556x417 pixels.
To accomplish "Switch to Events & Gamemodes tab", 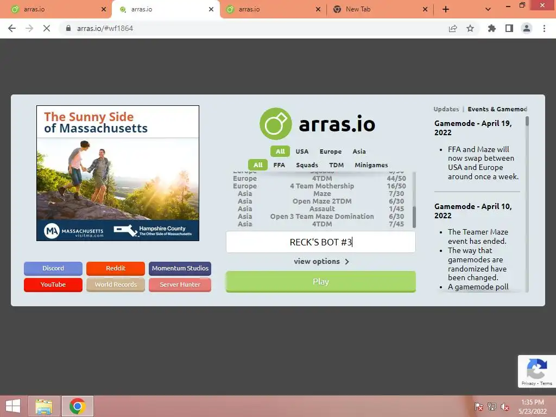I will (x=497, y=109).
